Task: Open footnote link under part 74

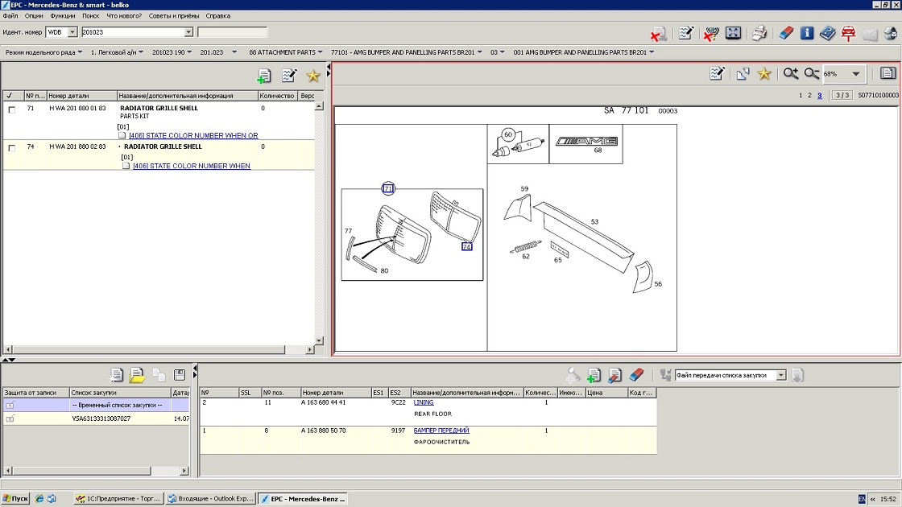Action: point(192,166)
